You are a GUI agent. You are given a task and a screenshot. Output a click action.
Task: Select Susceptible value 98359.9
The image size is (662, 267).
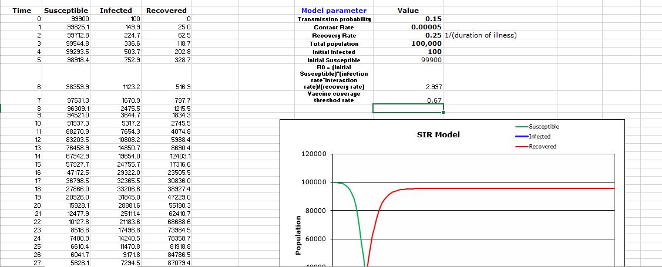click(x=66, y=77)
